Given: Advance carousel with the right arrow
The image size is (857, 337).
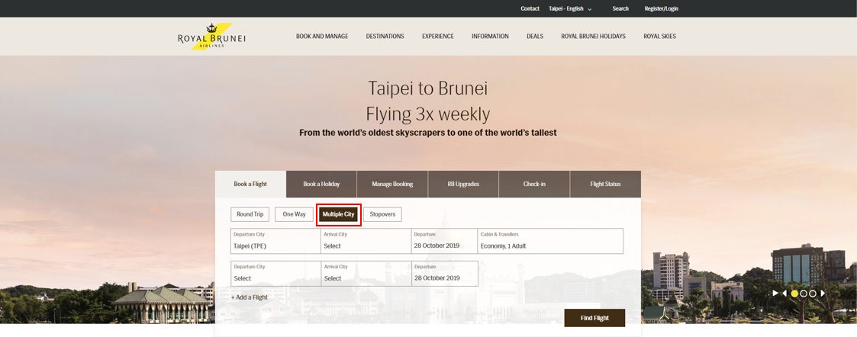Looking at the screenshot, I should click(823, 294).
